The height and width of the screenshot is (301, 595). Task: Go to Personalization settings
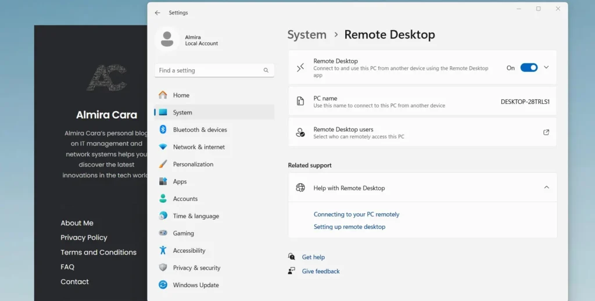[x=214, y=164]
